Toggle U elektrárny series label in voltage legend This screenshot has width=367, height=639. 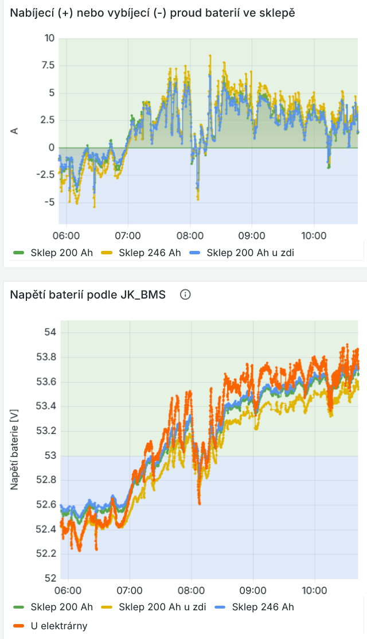pos(59,625)
